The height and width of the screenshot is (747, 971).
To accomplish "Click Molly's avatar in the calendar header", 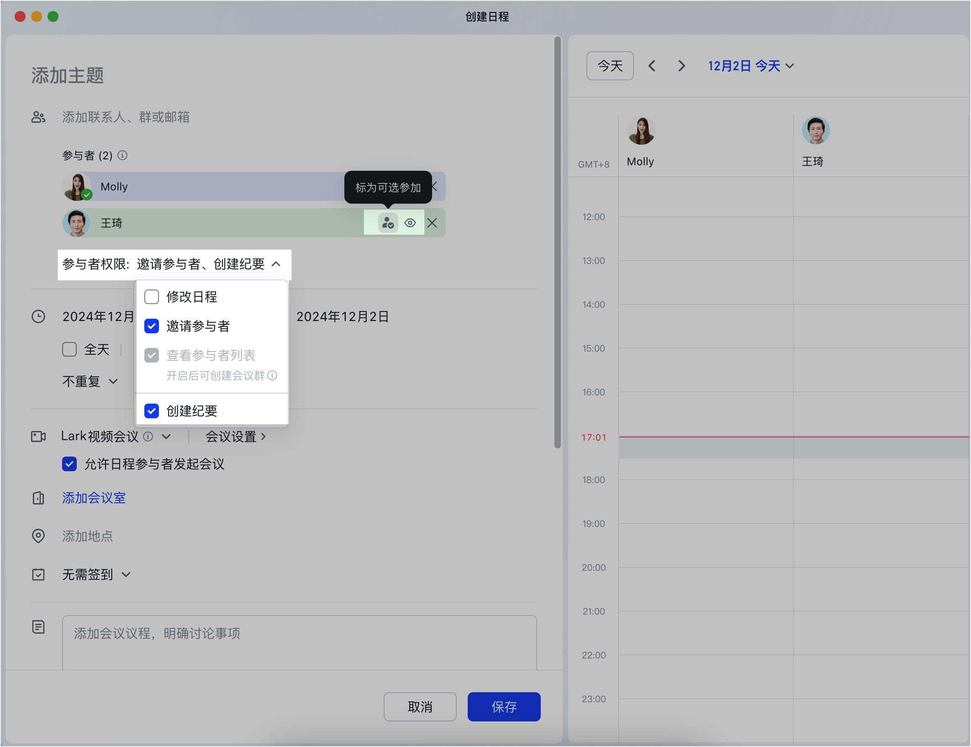I will (641, 130).
